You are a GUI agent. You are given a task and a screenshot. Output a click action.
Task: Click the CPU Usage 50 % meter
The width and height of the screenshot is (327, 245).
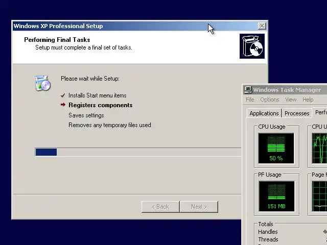tap(276, 148)
